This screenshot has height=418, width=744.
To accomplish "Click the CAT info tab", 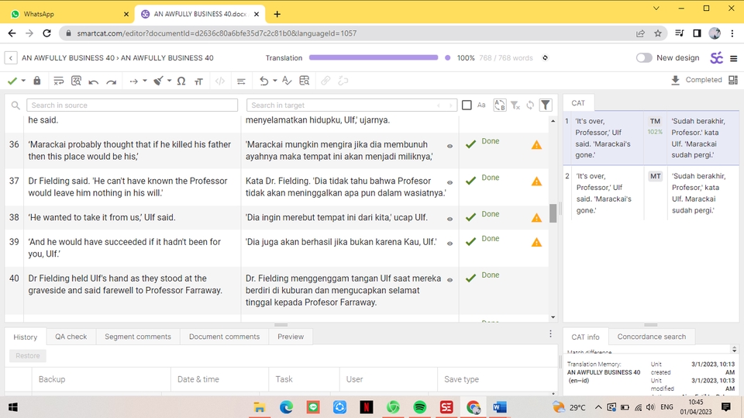I will point(585,337).
